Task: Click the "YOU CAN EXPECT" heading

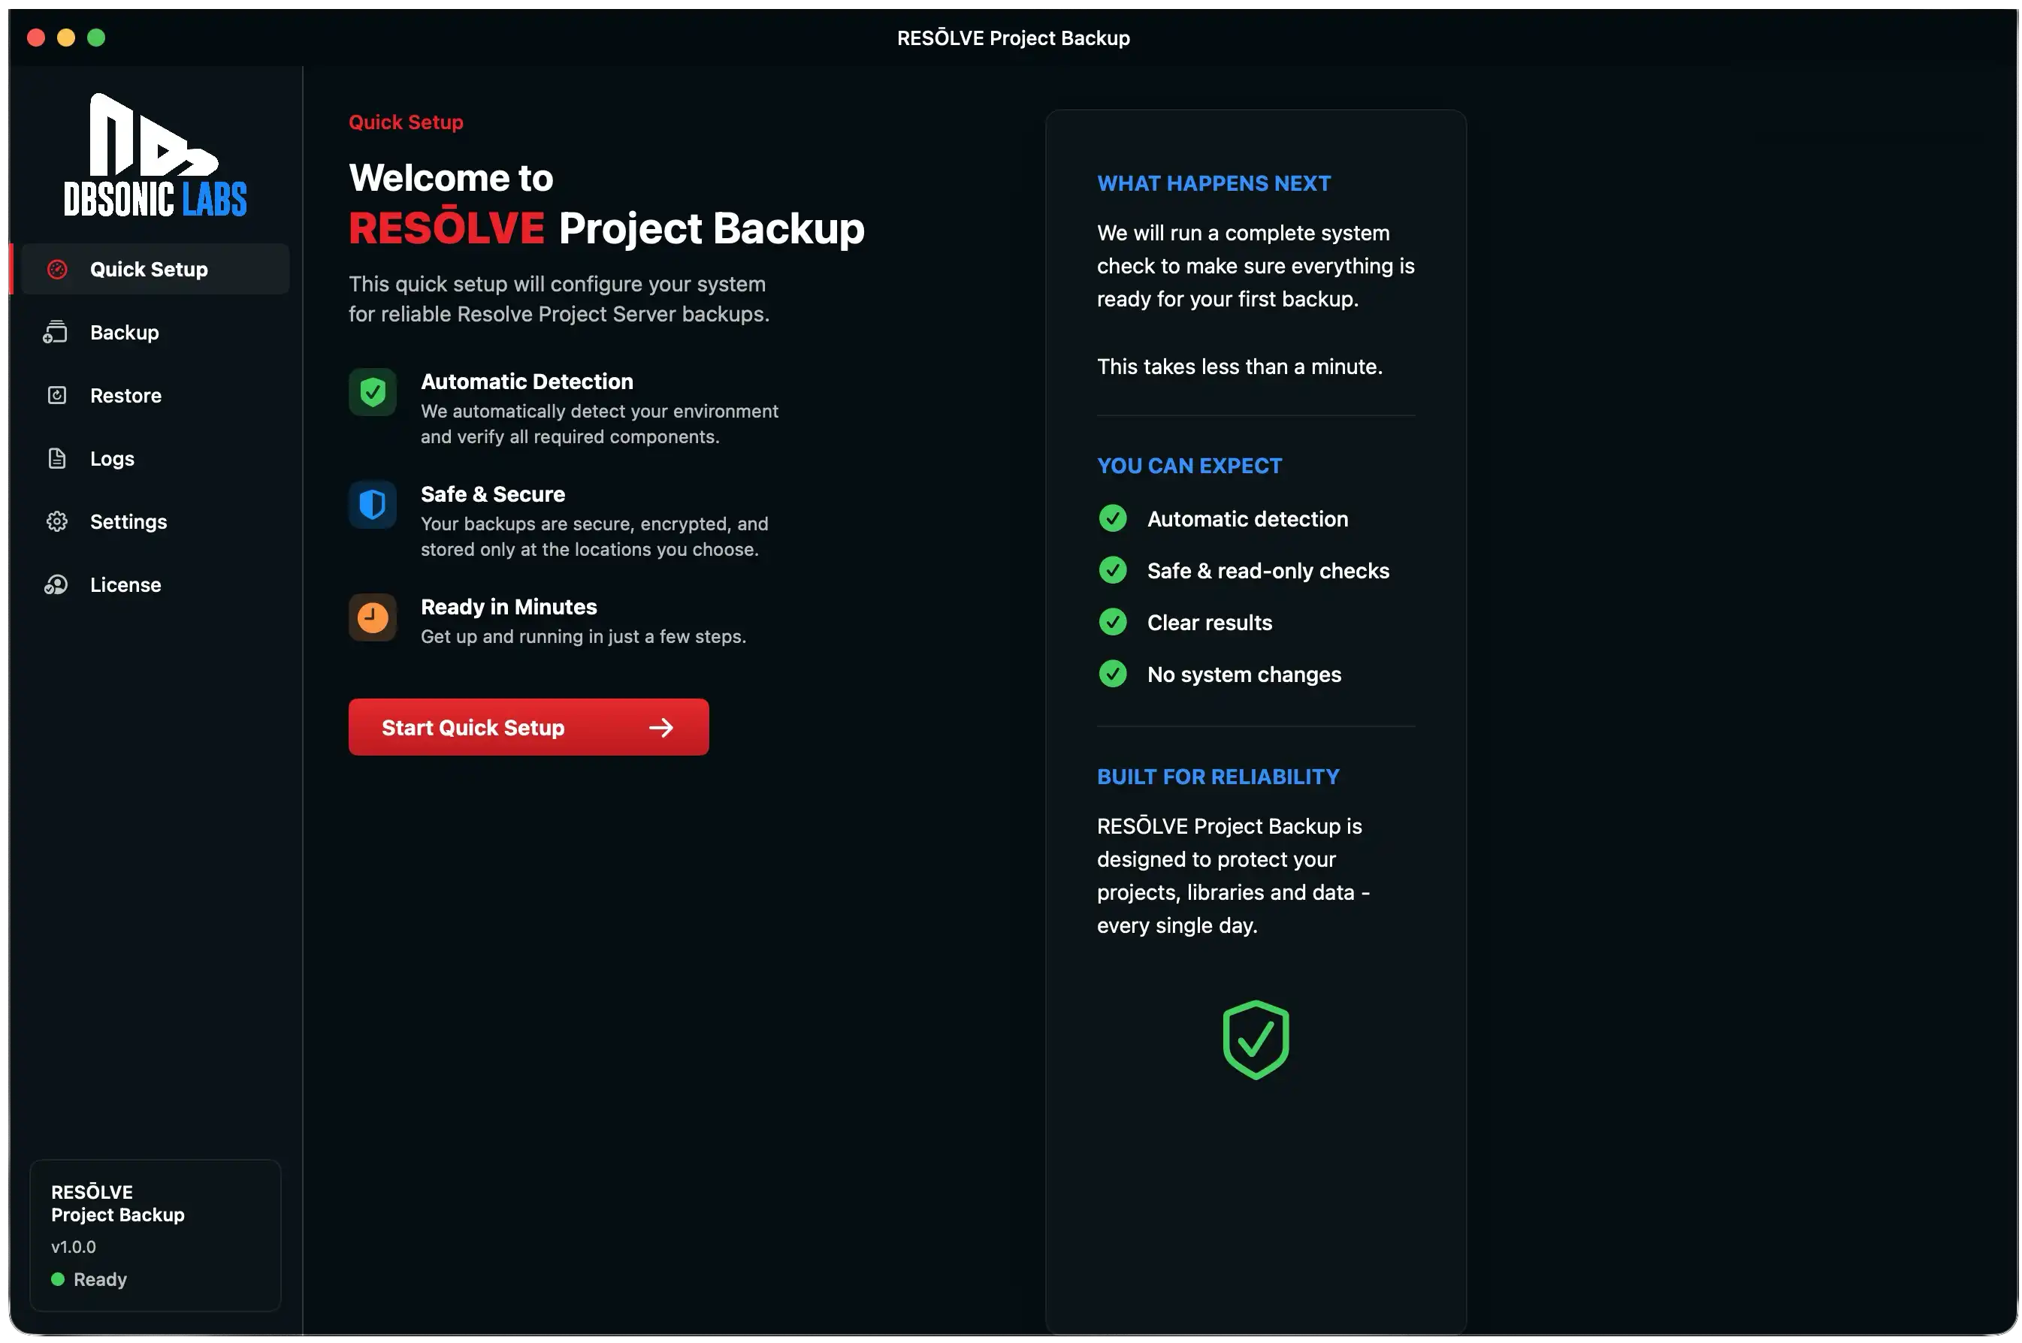Action: tap(1190, 466)
